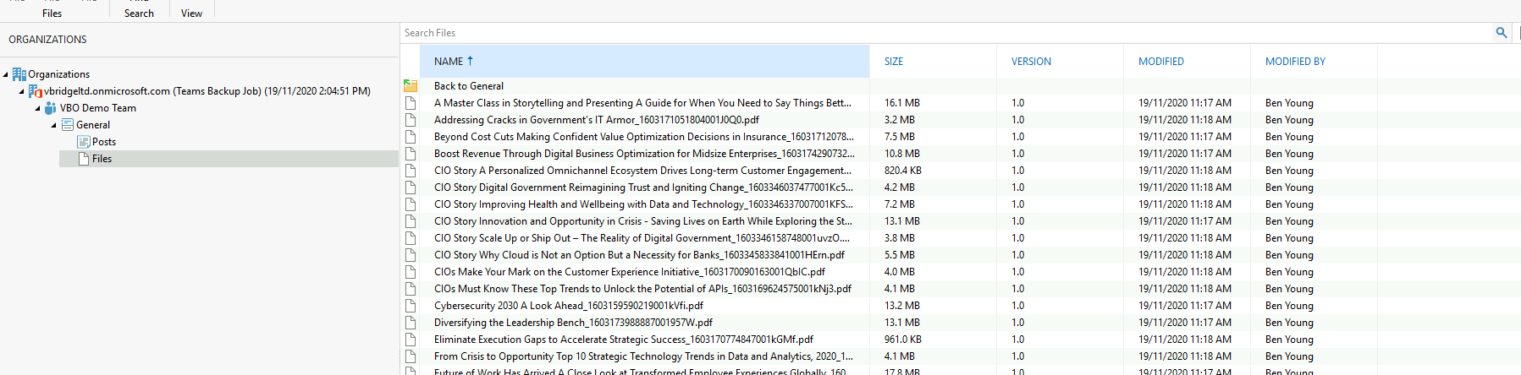Click the Posts node icon
This screenshot has height=375, width=1521.
[84, 142]
